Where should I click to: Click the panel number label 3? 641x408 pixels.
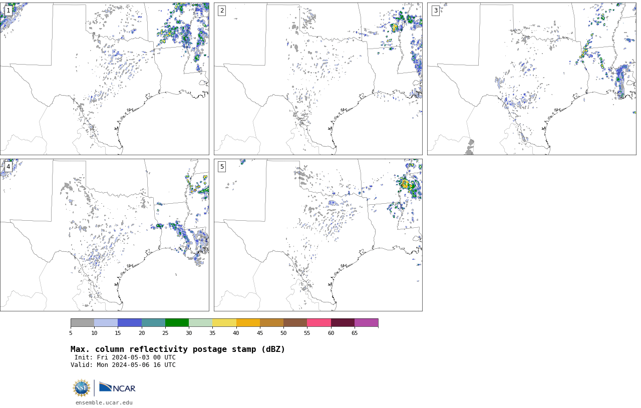coord(435,11)
